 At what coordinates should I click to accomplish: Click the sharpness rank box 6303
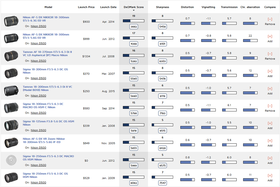point(163,61)
